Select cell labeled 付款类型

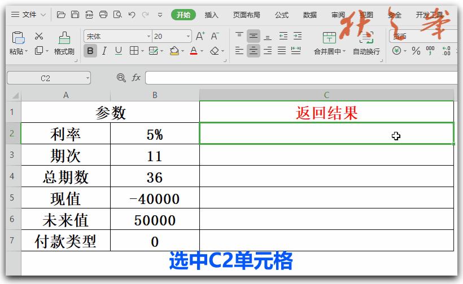(x=65, y=241)
